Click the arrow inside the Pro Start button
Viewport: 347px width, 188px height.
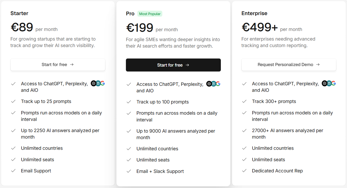(x=188, y=65)
